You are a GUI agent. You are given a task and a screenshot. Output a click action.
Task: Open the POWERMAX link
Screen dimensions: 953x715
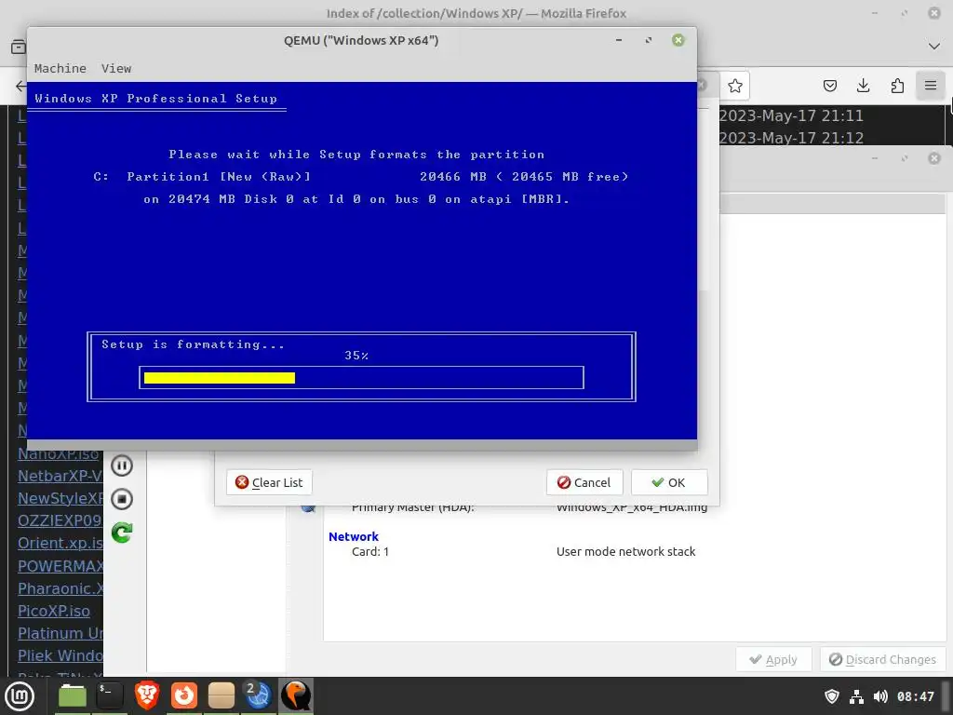60,566
